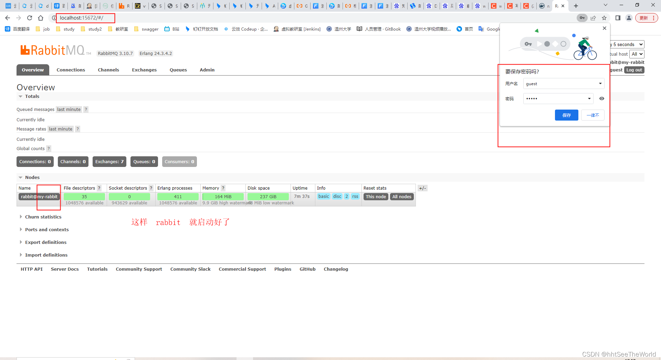Switch to the Connections tab
This screenshot has height=360, width=661.
pos(71,70)
